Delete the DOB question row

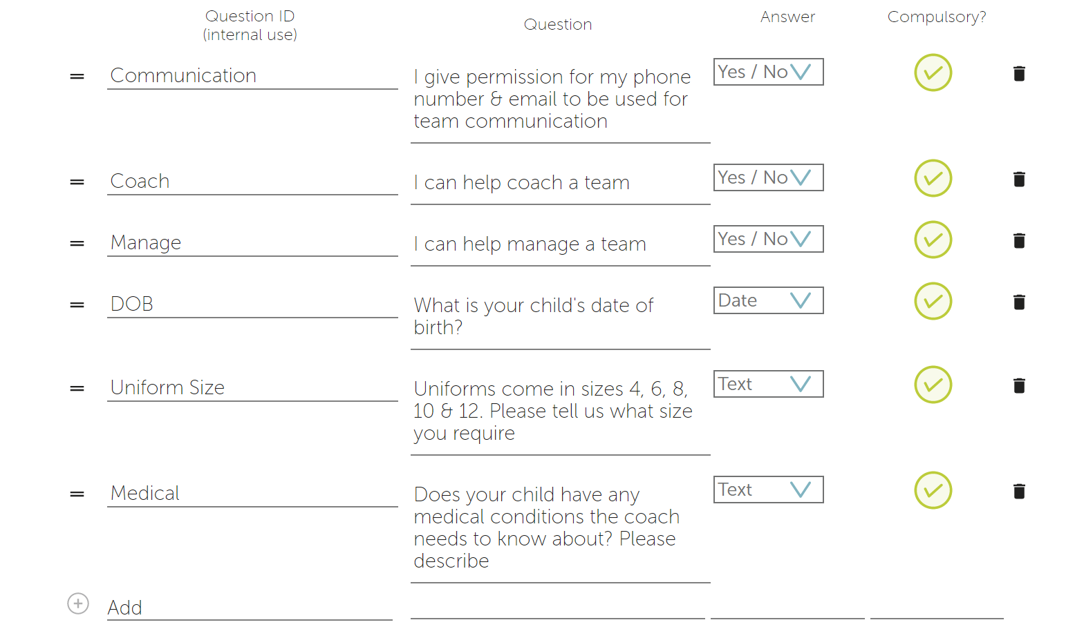[x=1019, y=302]
